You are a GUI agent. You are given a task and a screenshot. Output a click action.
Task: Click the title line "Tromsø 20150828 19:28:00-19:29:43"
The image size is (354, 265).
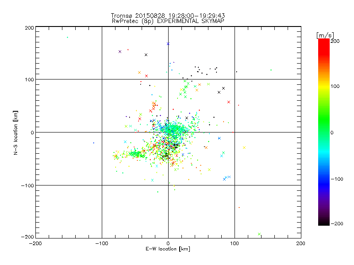(168, 15)
